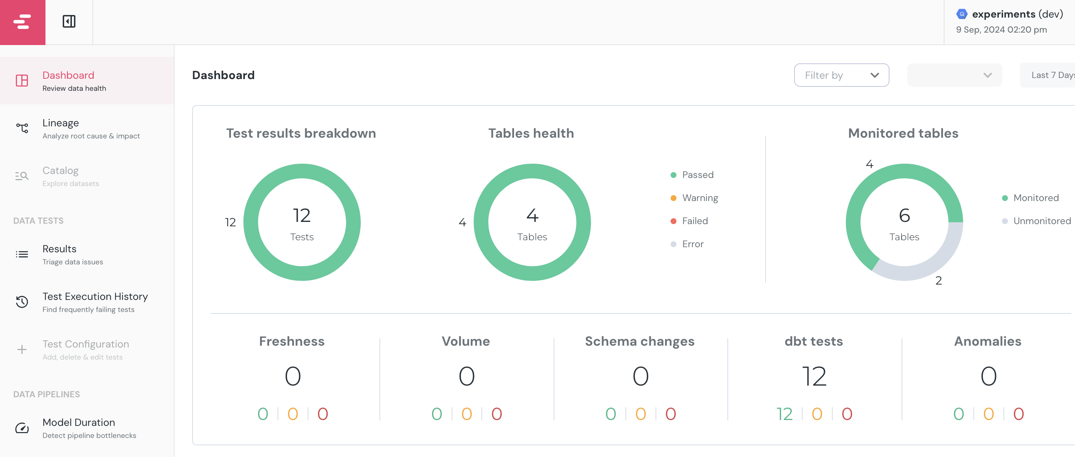
Task: Click the Results list icon
Action: point(22,254)
